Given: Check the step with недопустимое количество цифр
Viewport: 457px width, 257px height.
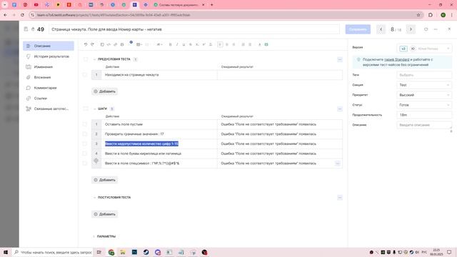Looking at the screenshot, I should [85, 144].
